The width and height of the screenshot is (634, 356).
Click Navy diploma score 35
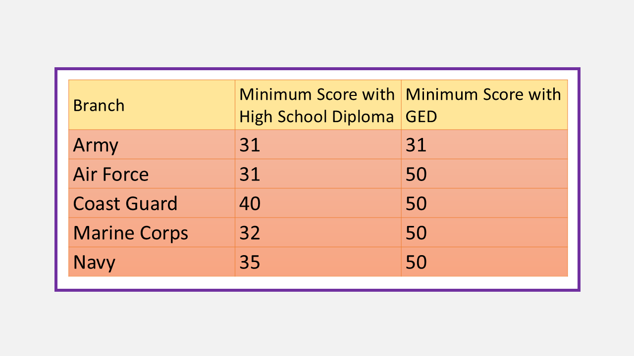(x=250, y=262)
